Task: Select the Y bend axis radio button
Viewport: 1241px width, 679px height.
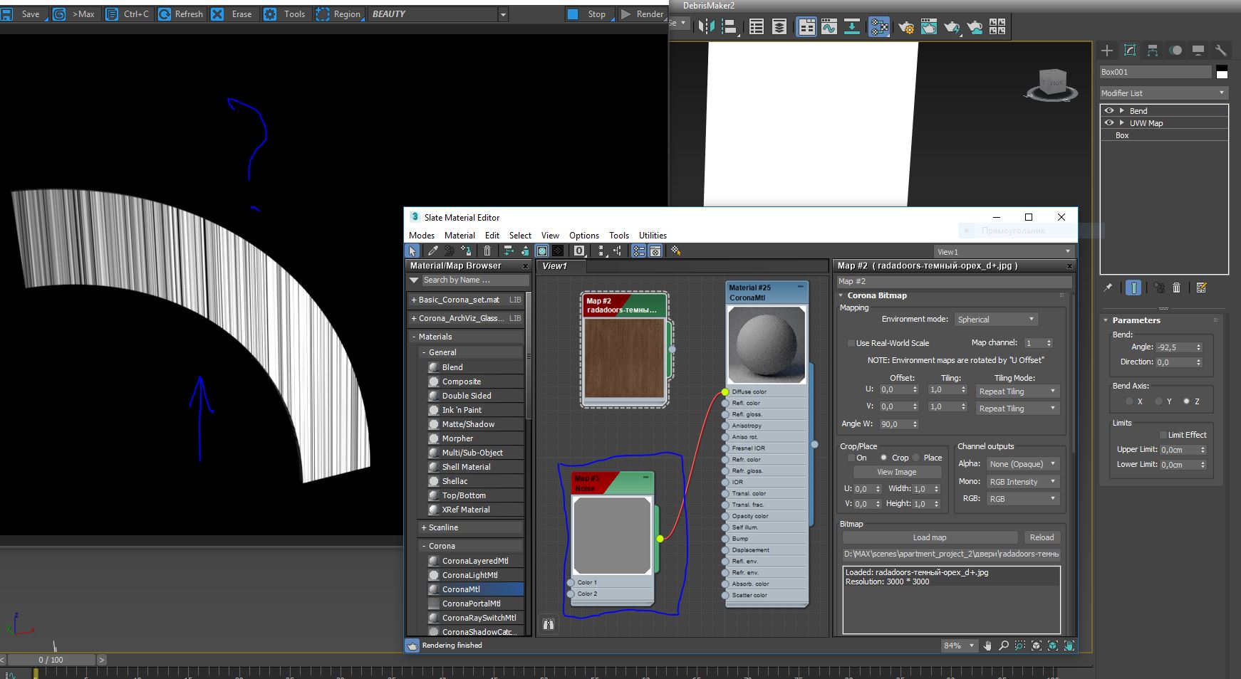Action: click(1159, 401)
